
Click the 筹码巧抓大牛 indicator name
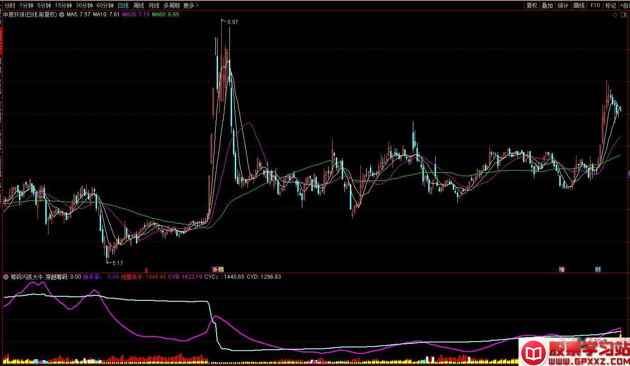[27, 277]
